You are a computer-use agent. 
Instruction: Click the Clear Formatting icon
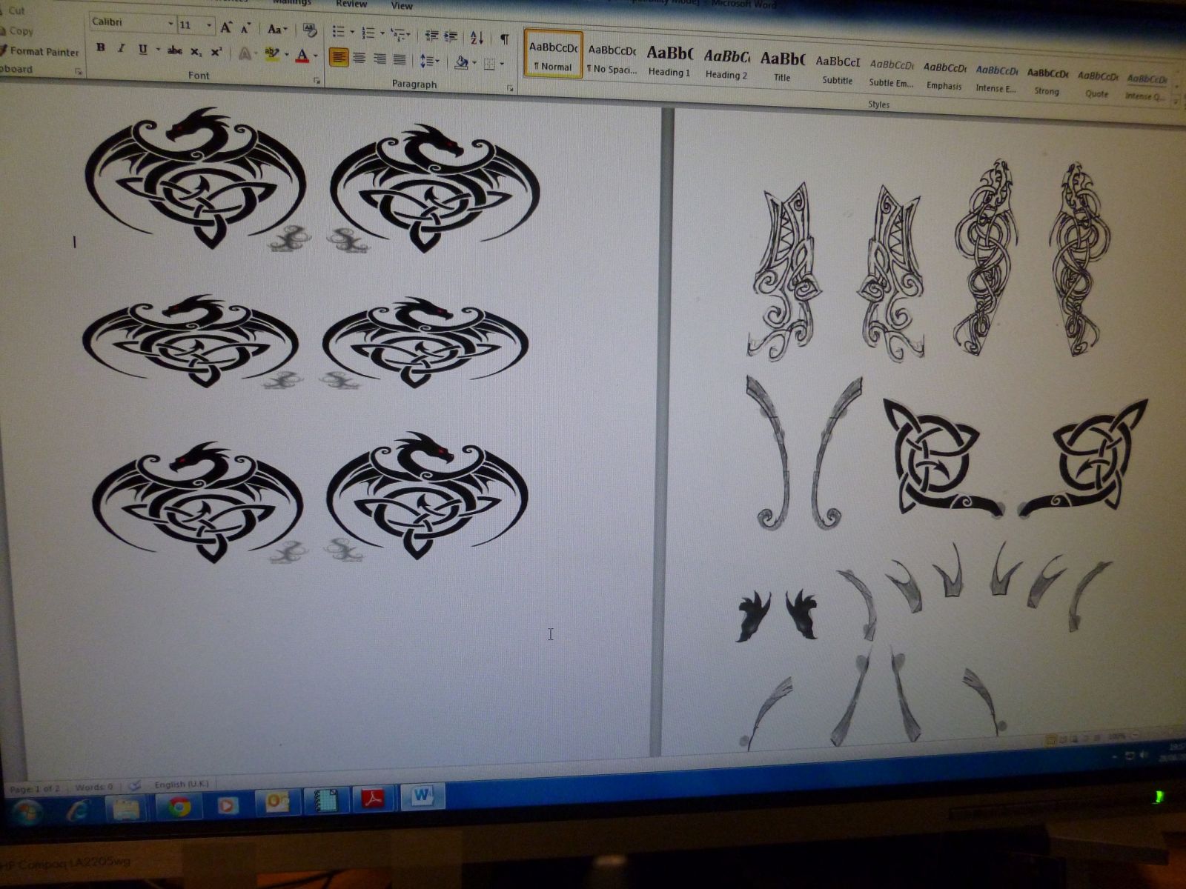pyautogui.click(x=310, y=30)
